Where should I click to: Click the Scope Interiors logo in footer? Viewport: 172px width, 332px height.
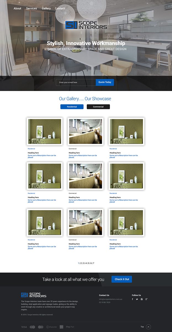[x=34, y=295]
